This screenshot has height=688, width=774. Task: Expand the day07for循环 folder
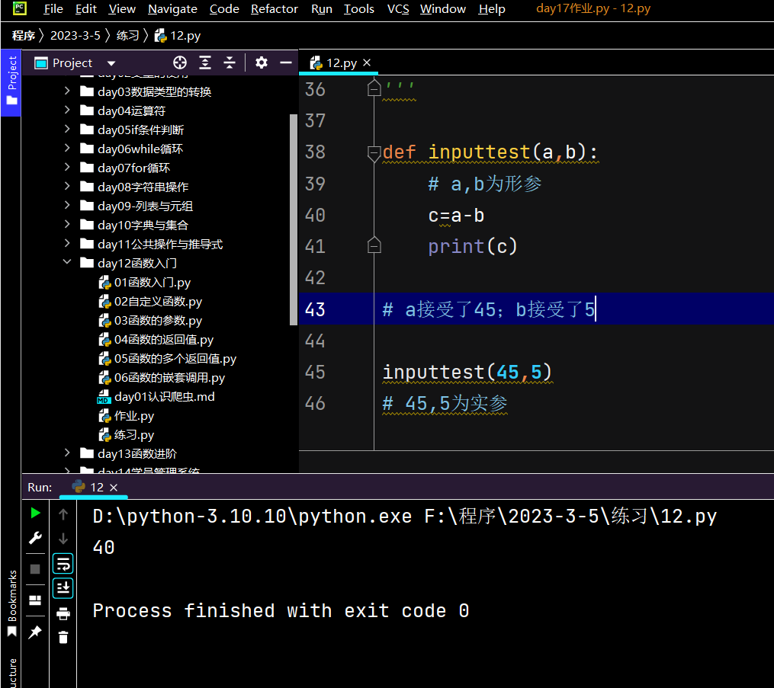67,167
